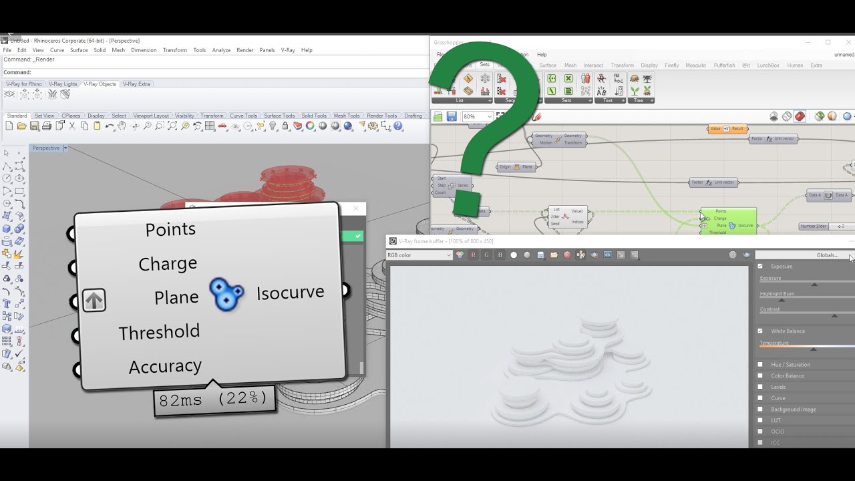The width and height of the screenshot is (855, 481).
Task: Click the V-Ray Fur grass icon
Action: click(52, 94)
